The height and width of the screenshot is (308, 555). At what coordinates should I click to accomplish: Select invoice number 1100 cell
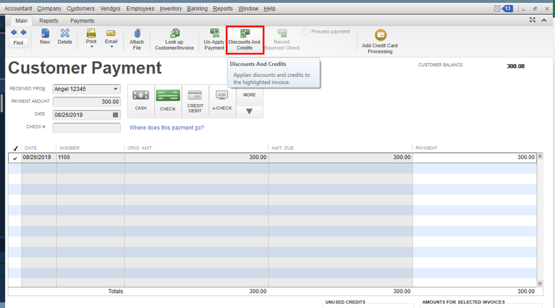[90, 158]
